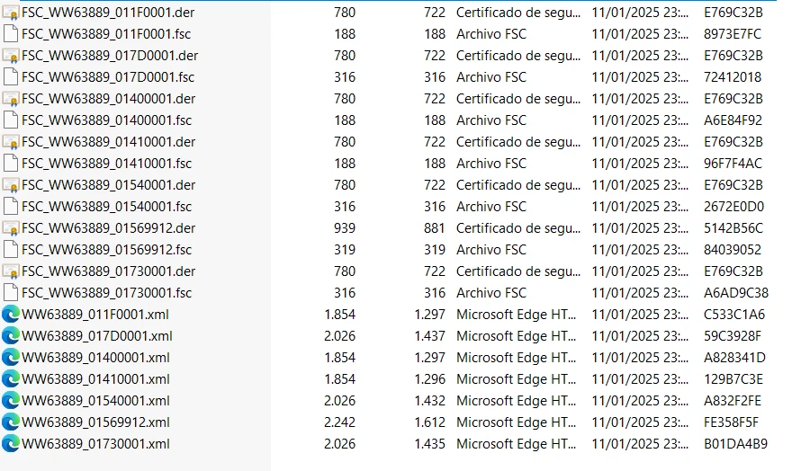792x471 pixels.
Task: Select file name FSC_WW63889_01569912.der
Action: [109, 228]
